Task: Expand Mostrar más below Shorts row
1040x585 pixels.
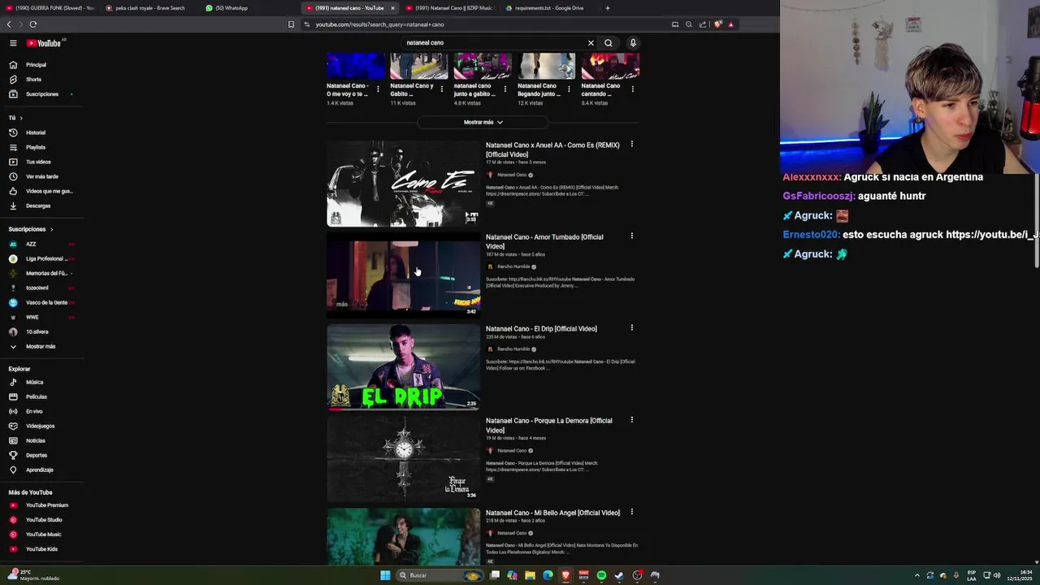Action: pos(483,123)
